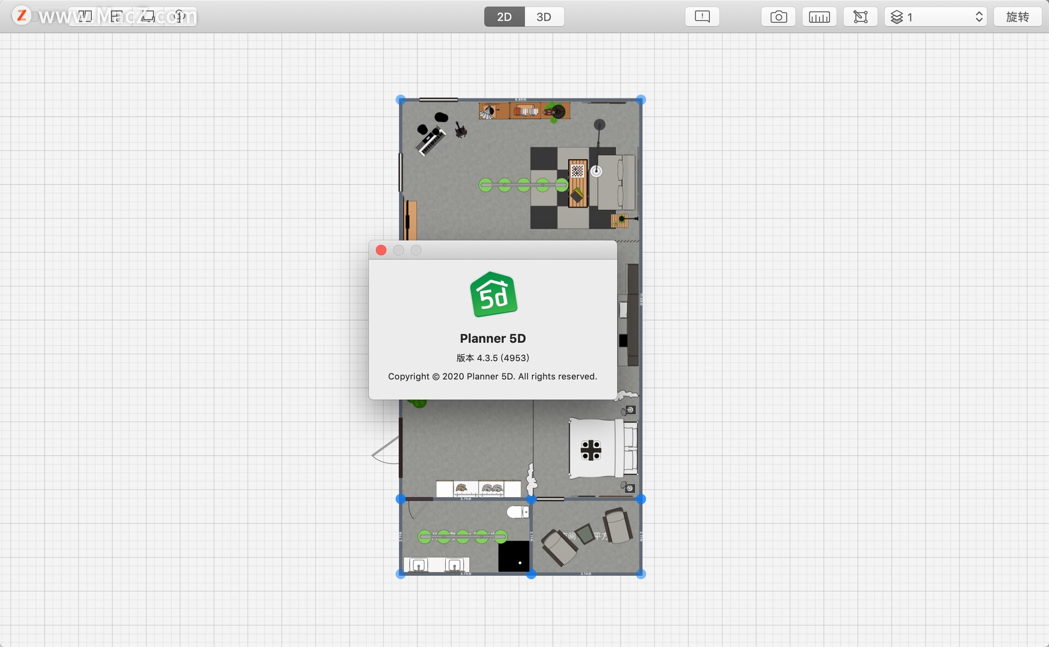Toggle the ruler measurements icon

(819, 17)
